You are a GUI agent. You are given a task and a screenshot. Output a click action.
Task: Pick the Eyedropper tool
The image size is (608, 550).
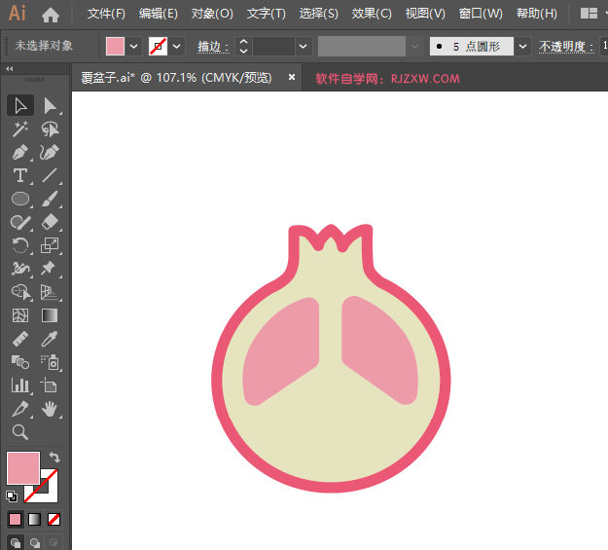pyautogui.click(x=51, y=339)
